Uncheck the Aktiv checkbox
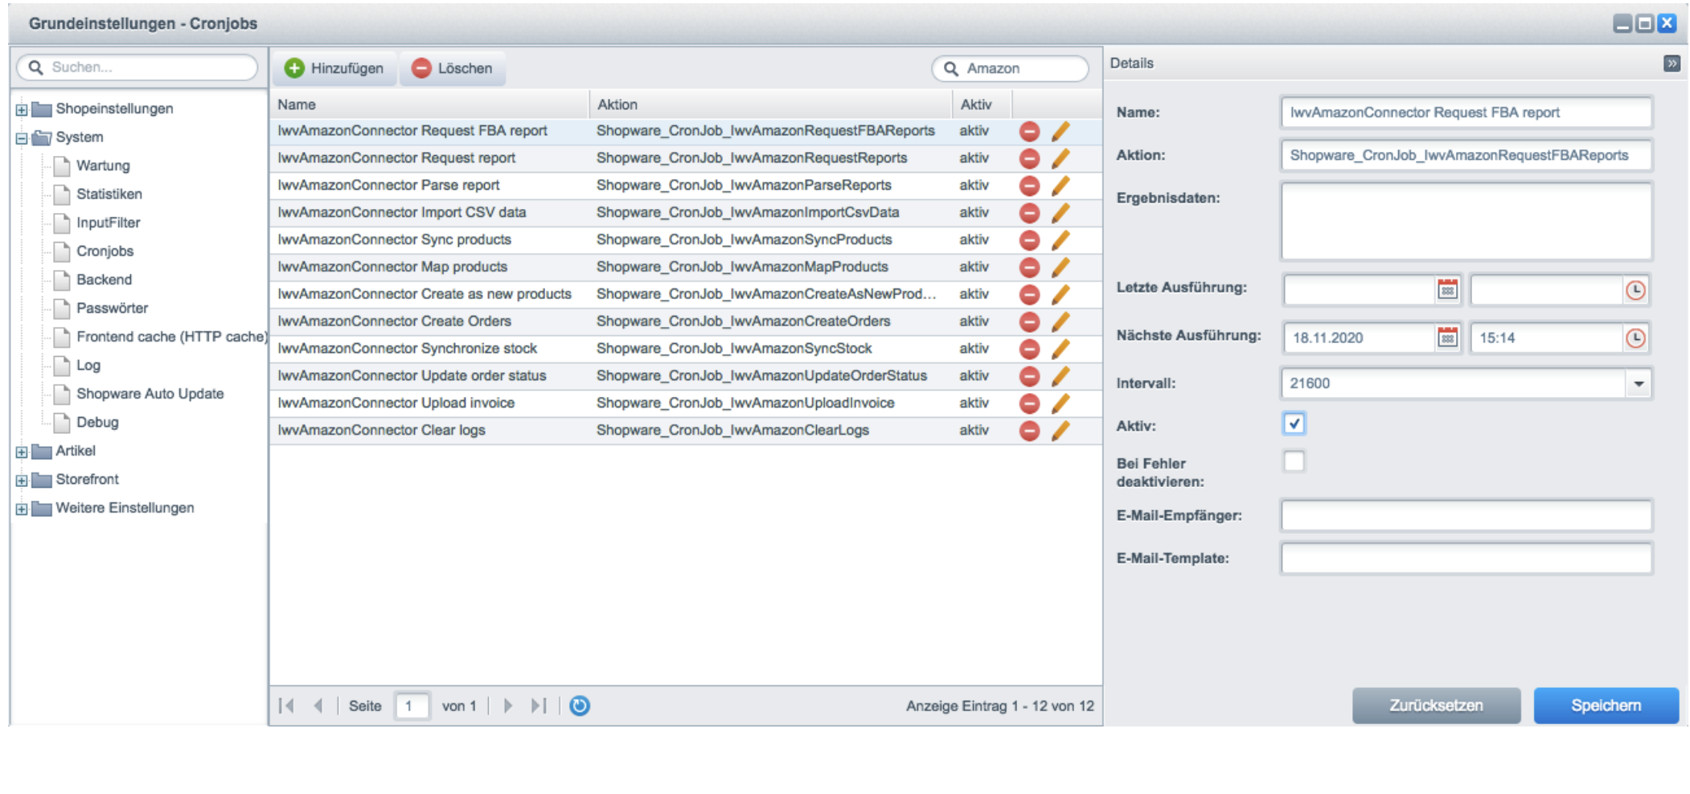 click(1294, 424)
